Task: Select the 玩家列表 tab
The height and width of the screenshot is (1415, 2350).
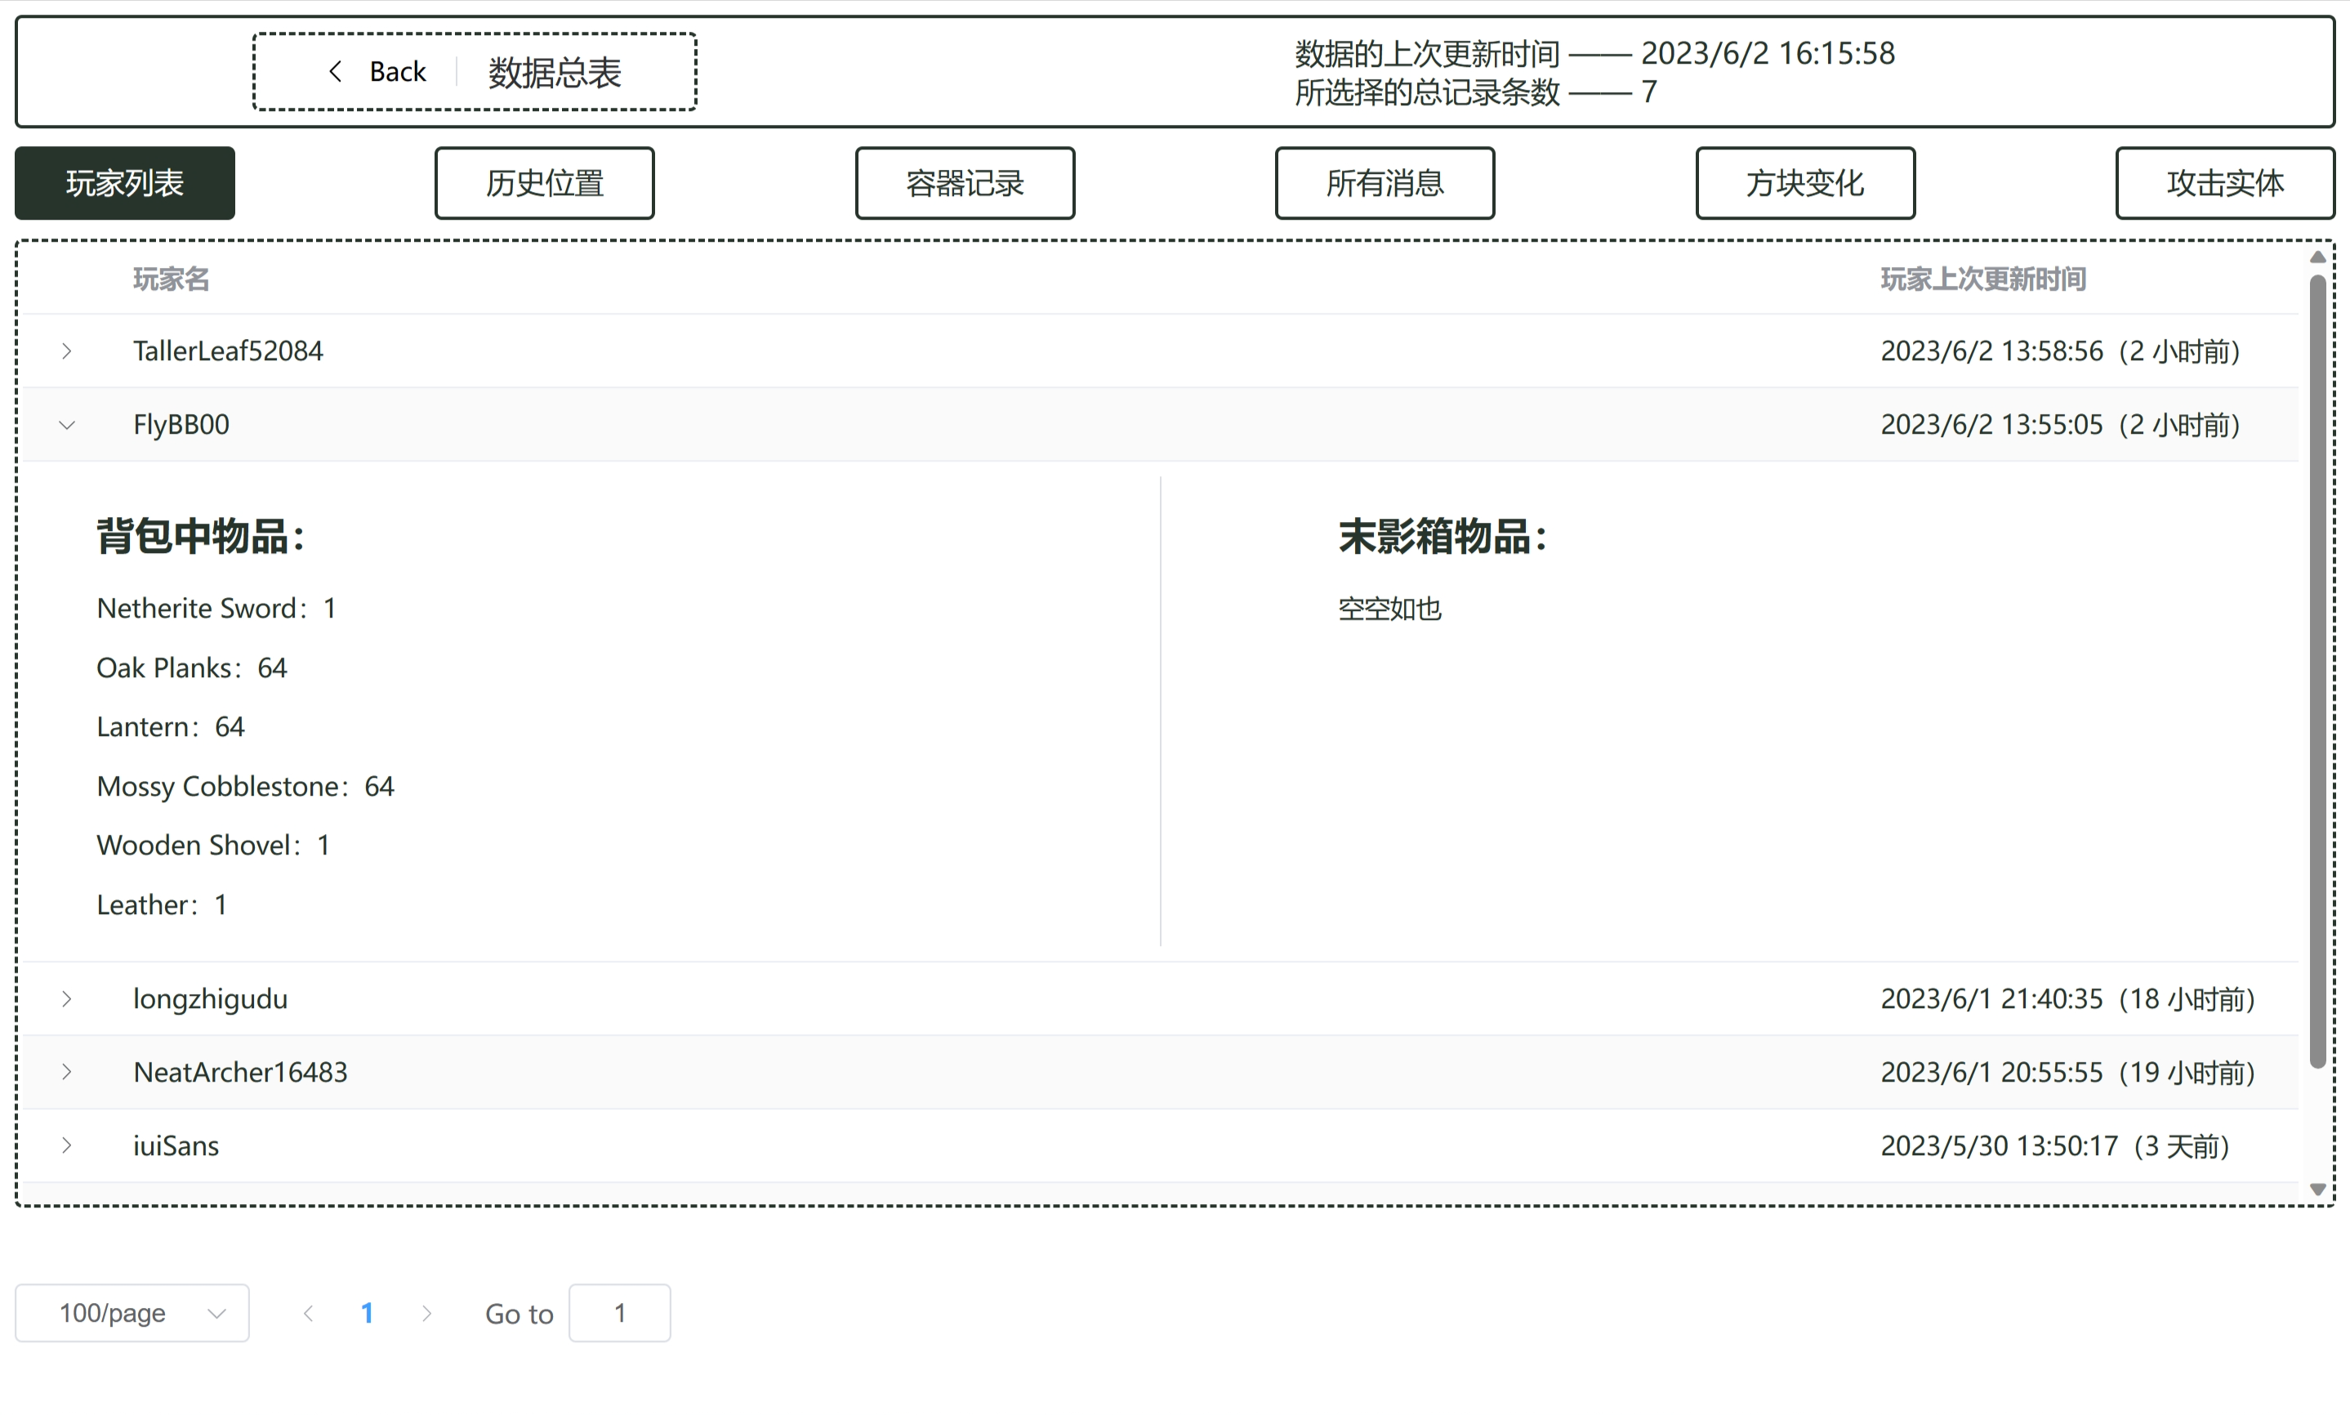Action: point(125,183)
